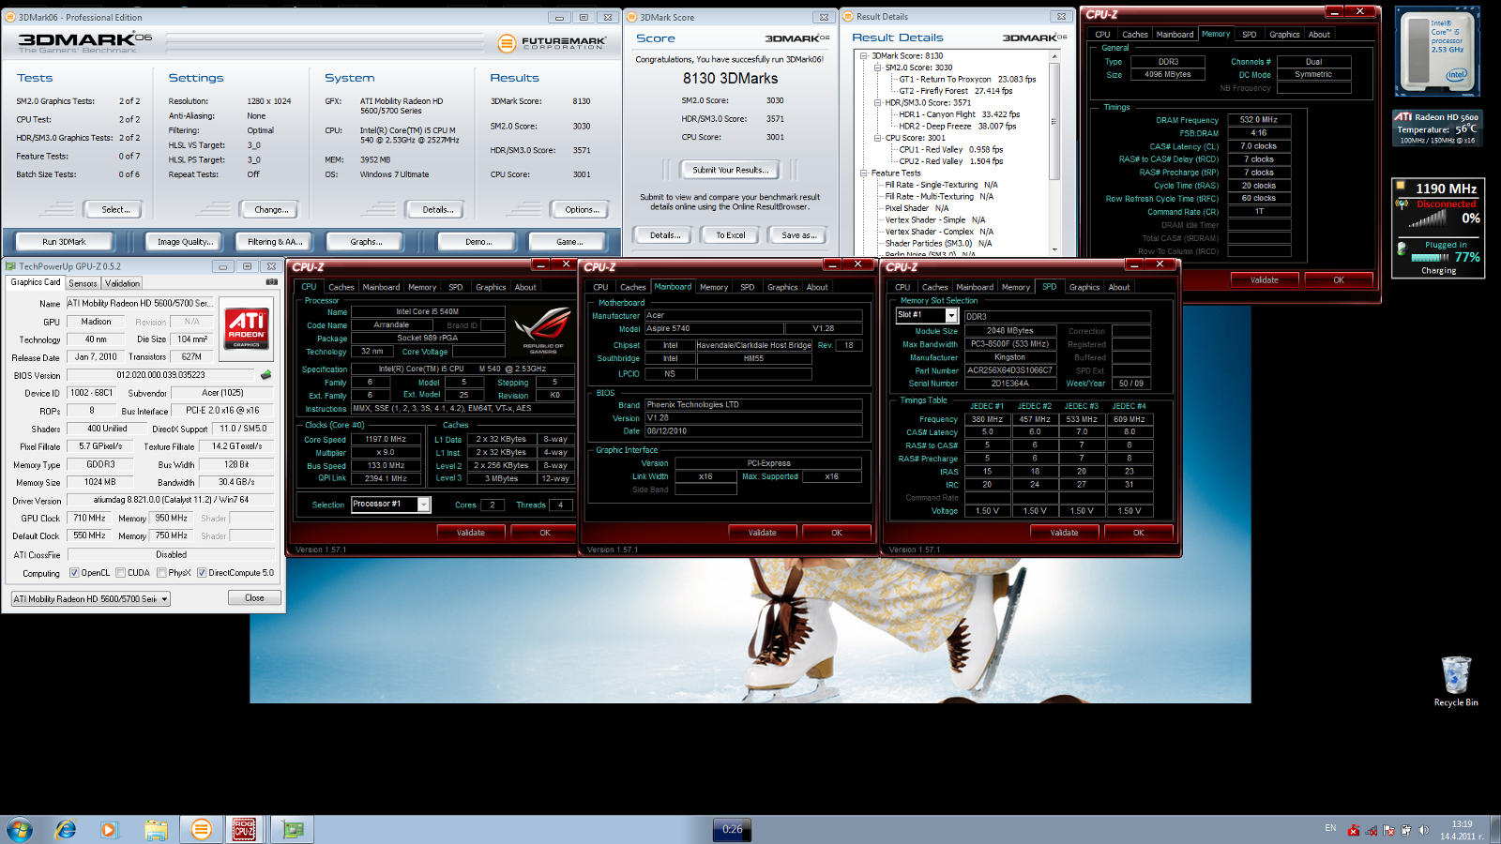Viewport: 1501px width, 844px height.
Task: Toggle the DirectCompute 5.0 checkbox
Action: coord(202,573)
